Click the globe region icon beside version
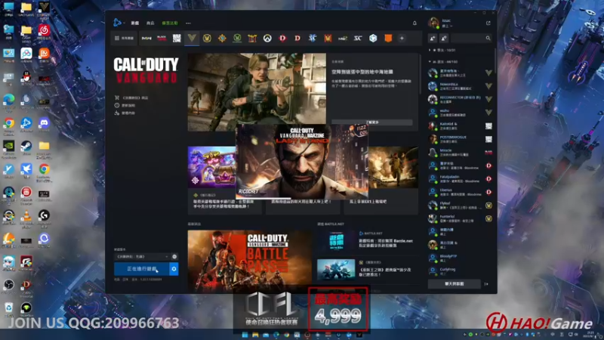Screen dimensions: 604x340 tap(174, 257)
